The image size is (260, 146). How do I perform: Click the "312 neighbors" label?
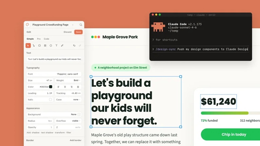[x=250, y=120]
